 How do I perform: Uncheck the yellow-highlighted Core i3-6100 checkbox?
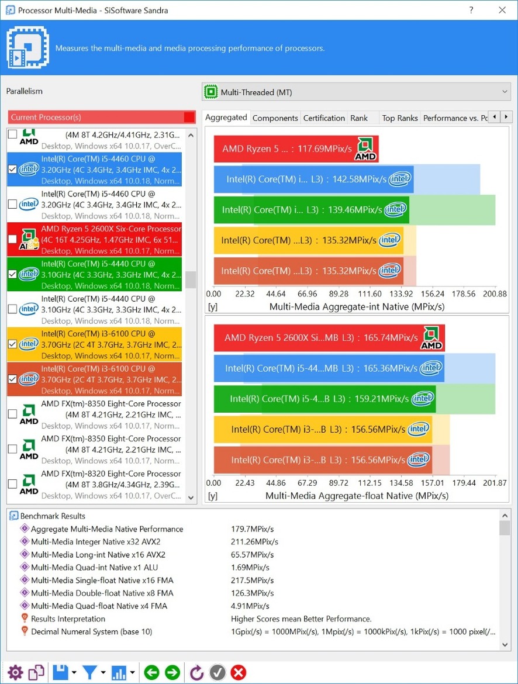pos(13,344)
